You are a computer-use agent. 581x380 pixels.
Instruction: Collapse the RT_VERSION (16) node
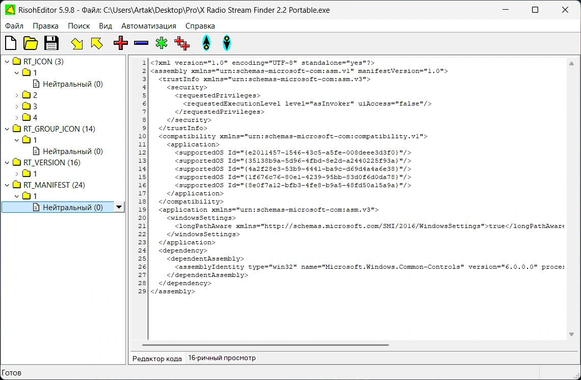pos(7,162)
